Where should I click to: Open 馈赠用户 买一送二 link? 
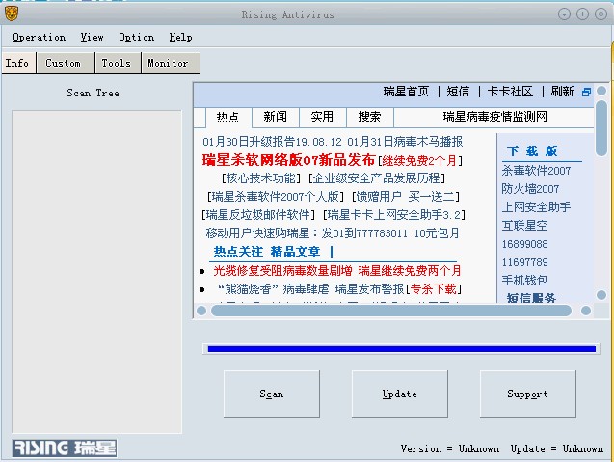pos(405,197)
